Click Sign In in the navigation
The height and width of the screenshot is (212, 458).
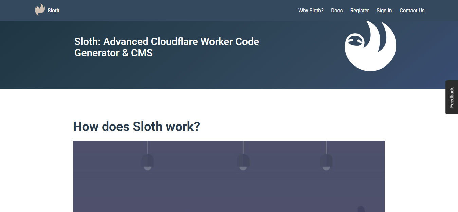pyautogui.click(x=384, y=11)
